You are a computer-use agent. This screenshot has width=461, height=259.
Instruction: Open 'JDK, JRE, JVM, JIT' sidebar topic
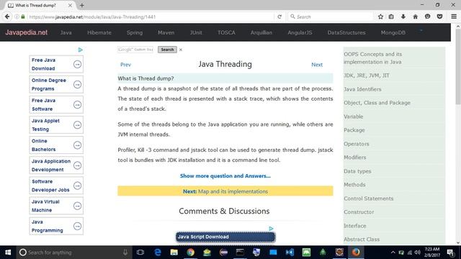click(x=367, y=76)
